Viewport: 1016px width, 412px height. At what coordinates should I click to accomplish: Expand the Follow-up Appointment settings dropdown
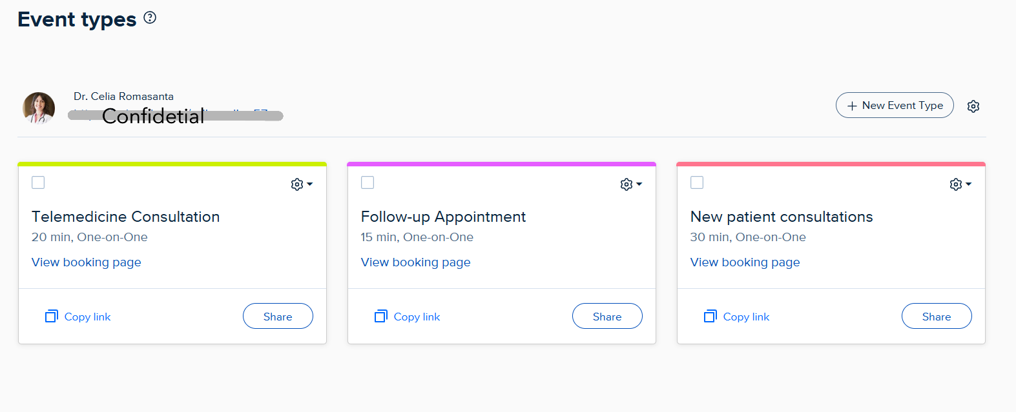(630, 184)
